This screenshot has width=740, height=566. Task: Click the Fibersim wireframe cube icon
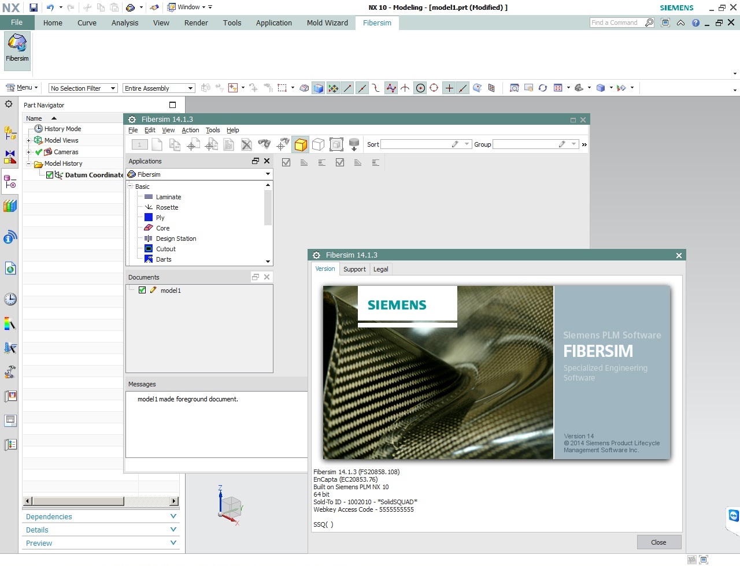point(318,144)
